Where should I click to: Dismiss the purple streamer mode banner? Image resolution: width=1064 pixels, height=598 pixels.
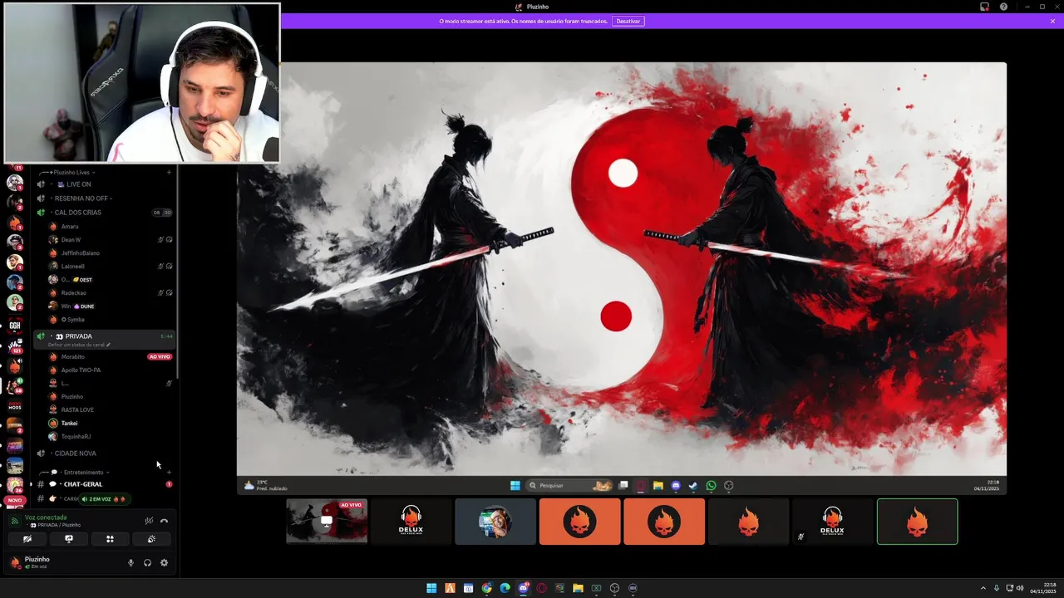pos(1052,21)
